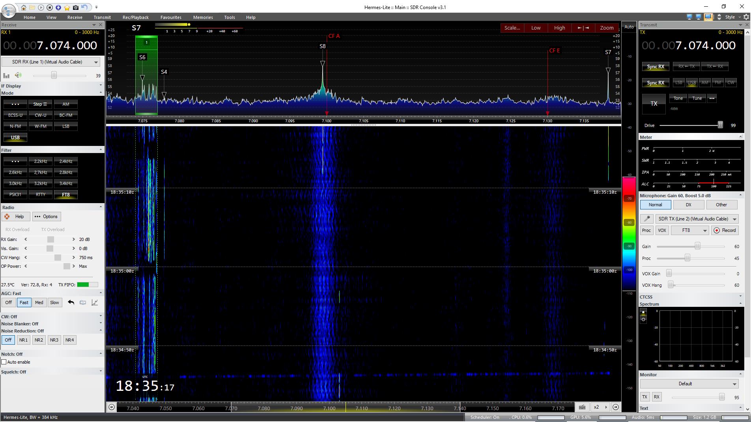This screenshot has height=422, width=751.
Task: Click the Drive power slider handle
Action: click(720, 125)
